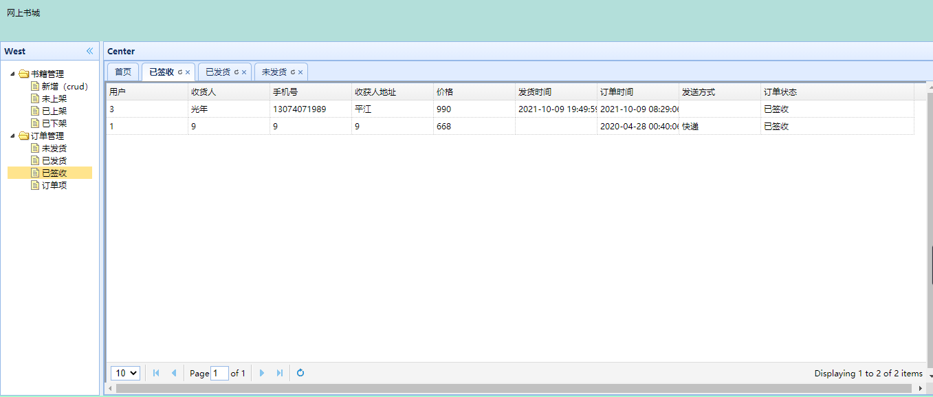Collapse the 书籍管理 tree node

[x=12, y=73]
